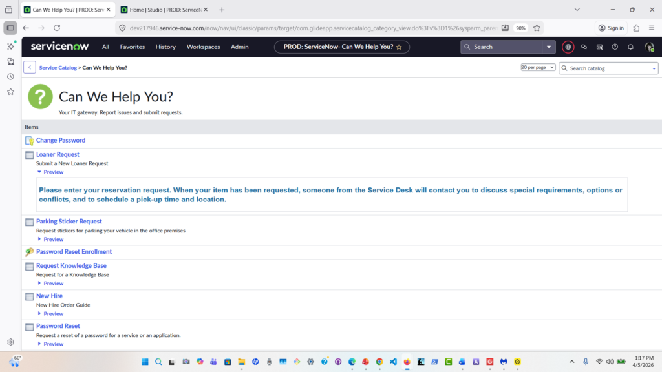Open the 20 per page dropdown

click(538, 67)
